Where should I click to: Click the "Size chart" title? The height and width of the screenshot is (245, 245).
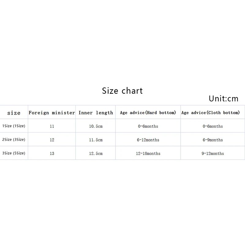click(x=122, y=91)
